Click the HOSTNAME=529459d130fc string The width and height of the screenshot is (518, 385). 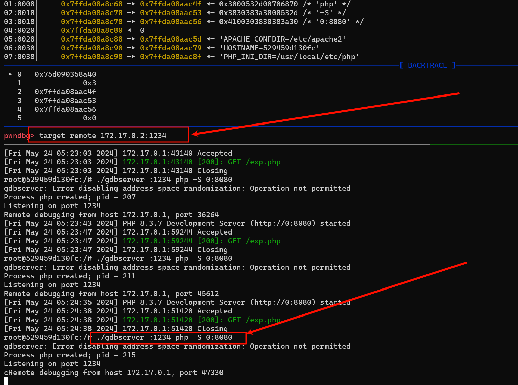click(x=269, y=48)
